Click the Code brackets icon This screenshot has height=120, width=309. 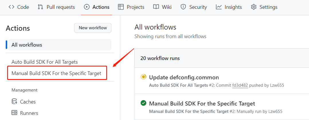(x=11, y=7)
